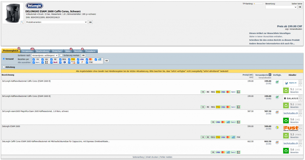The height and width of the screenshot is (160, 305).
Task: Click the Fehler melden link in the footer
Action: coord(166,157)
